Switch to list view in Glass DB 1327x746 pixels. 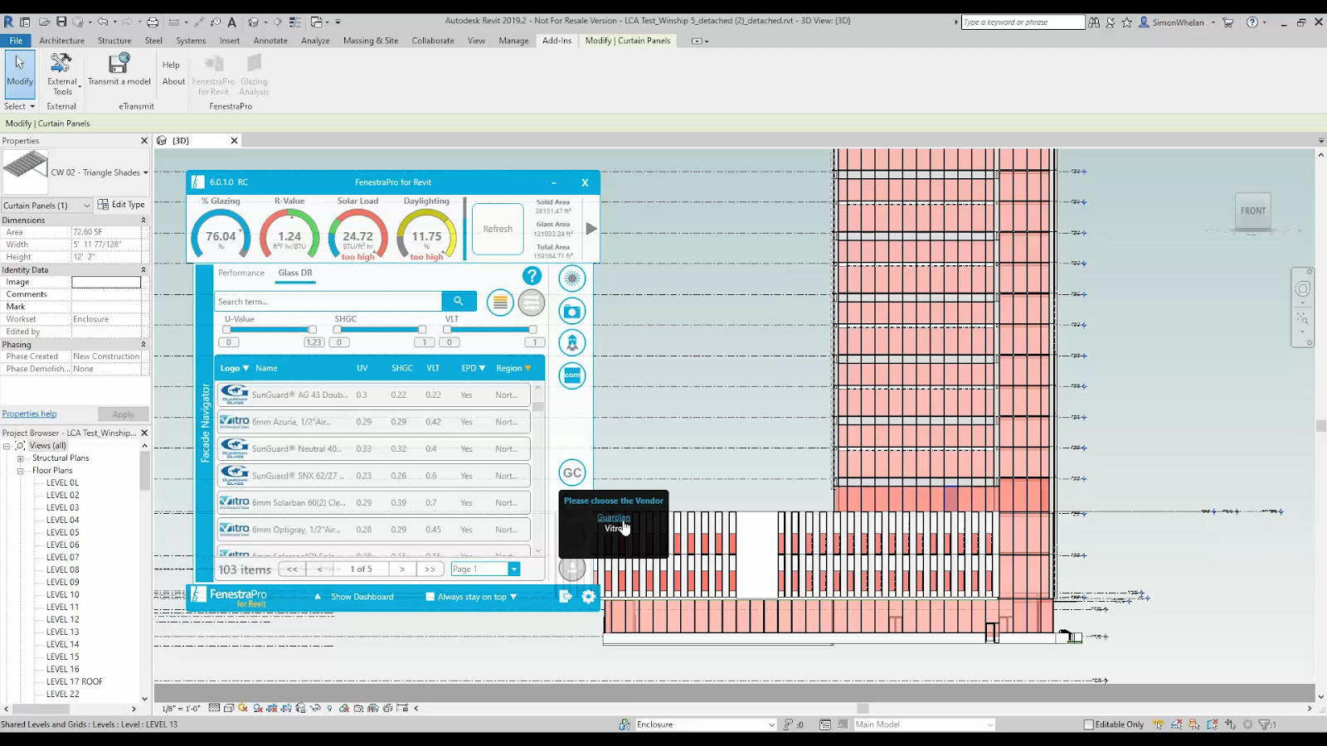coord(499,303)
